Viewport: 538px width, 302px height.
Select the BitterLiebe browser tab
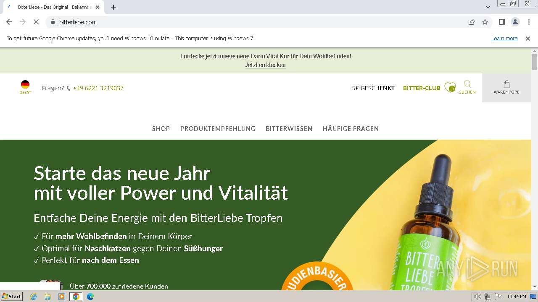click(x=53, y=7)
